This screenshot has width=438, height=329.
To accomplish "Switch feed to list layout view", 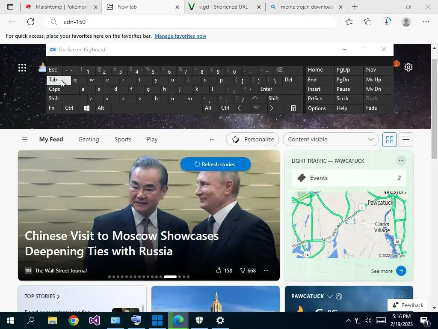I will click(x=405, y=139).
